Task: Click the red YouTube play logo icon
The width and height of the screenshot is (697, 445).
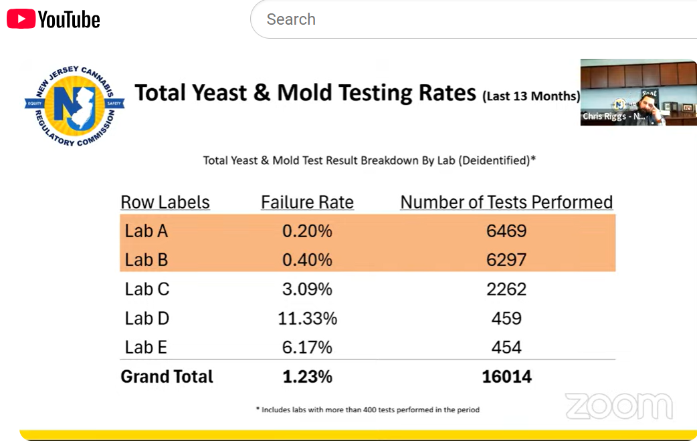Action: [21, 19]
